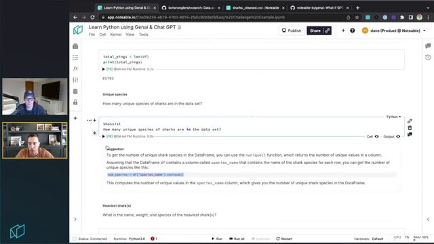Open the Runtime Python3.8 selector

coord(130,239)
